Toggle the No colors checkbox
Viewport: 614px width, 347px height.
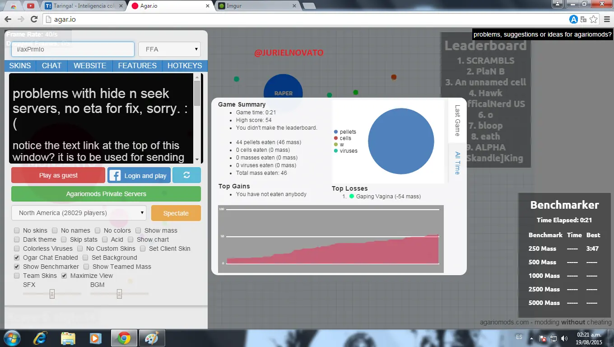[x=98, y=230]
